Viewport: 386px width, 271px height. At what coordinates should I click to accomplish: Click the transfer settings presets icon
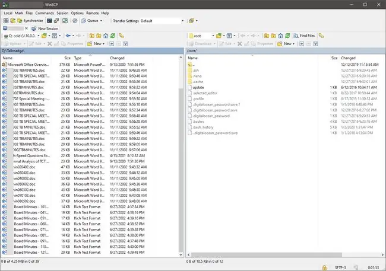191,21
